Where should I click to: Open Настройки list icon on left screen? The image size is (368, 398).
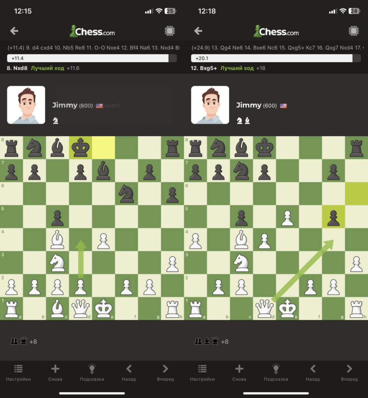coord(18,369)
